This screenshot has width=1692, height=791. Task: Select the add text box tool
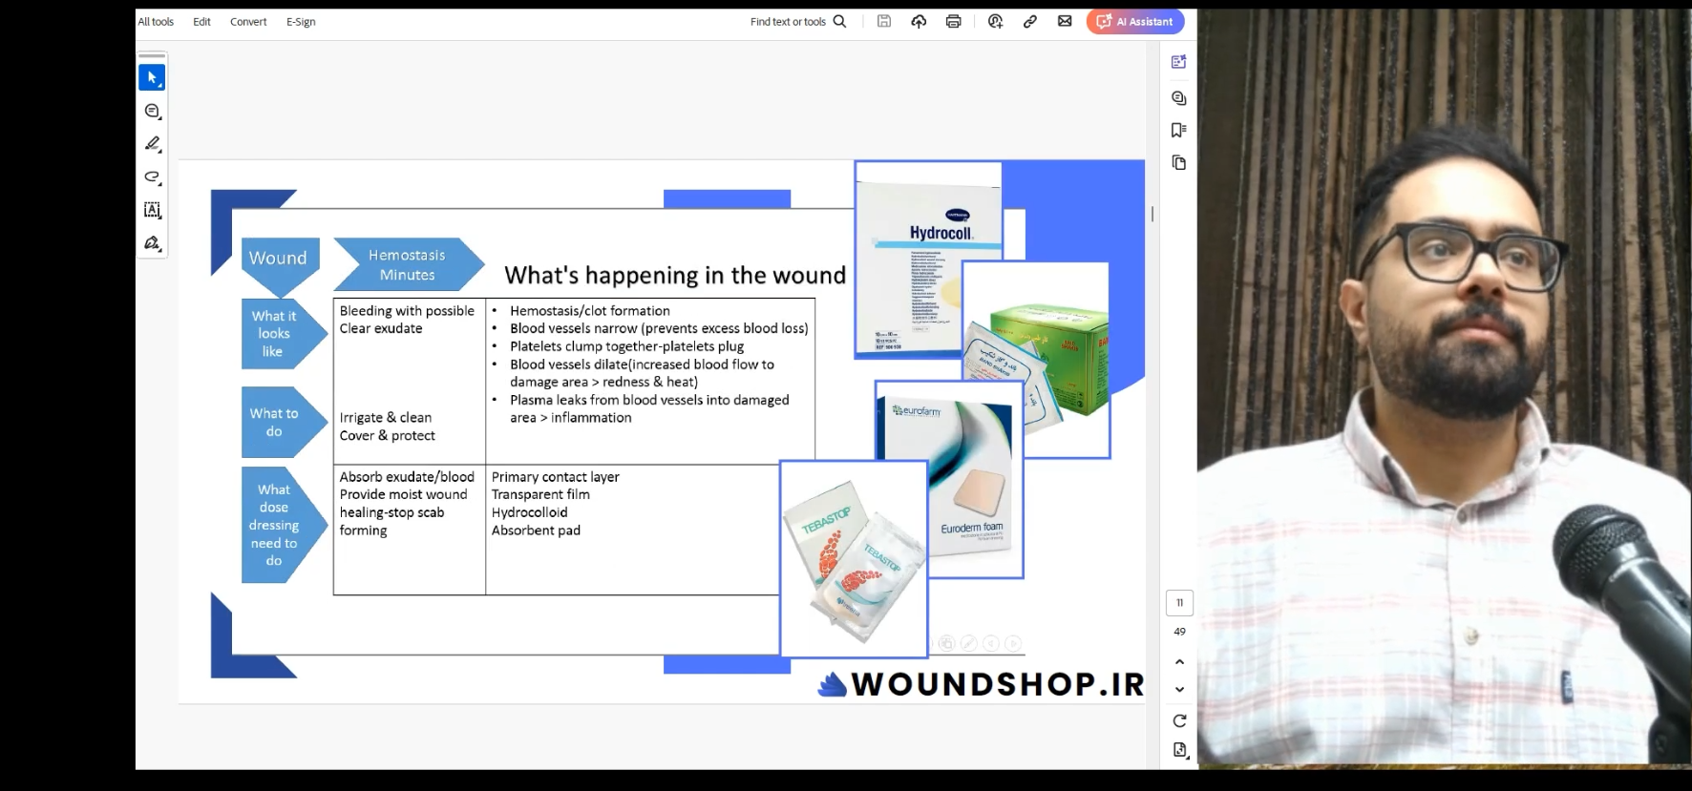pyautogui.click(x=152, y=210)
